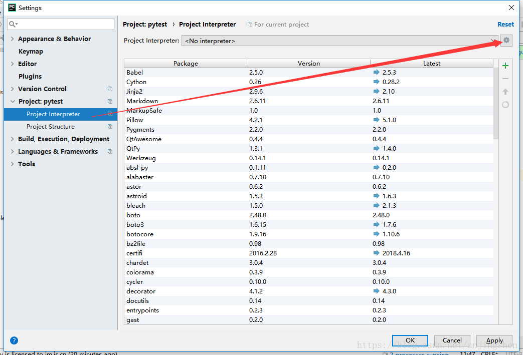Expand the Version Control section
This screenshot has width=523, height=355.
click(13, 89)
